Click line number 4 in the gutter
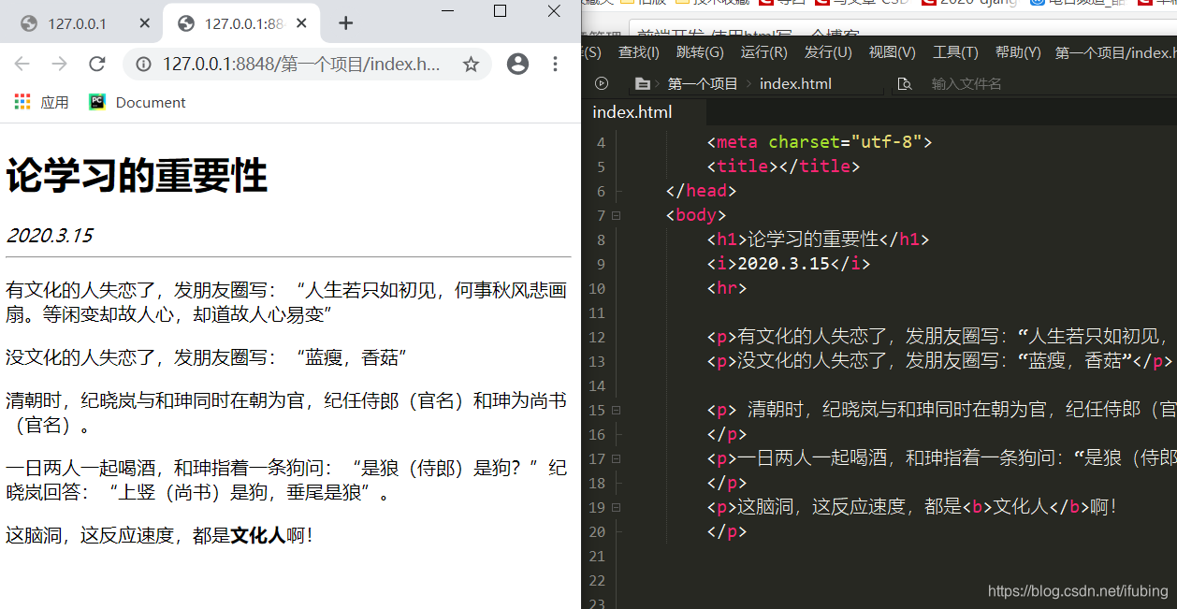Screen dimensions: 1177x609 601,142
